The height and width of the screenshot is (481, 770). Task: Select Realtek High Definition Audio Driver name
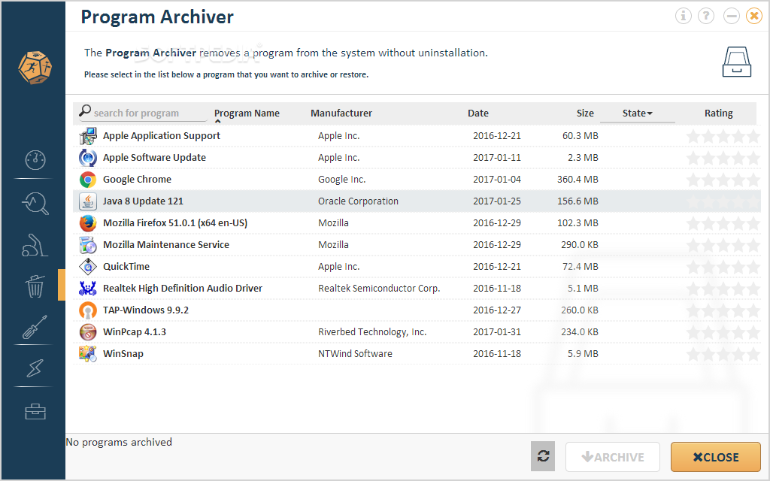183,288
